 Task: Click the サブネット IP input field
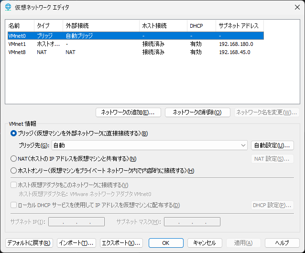point(76,221)
